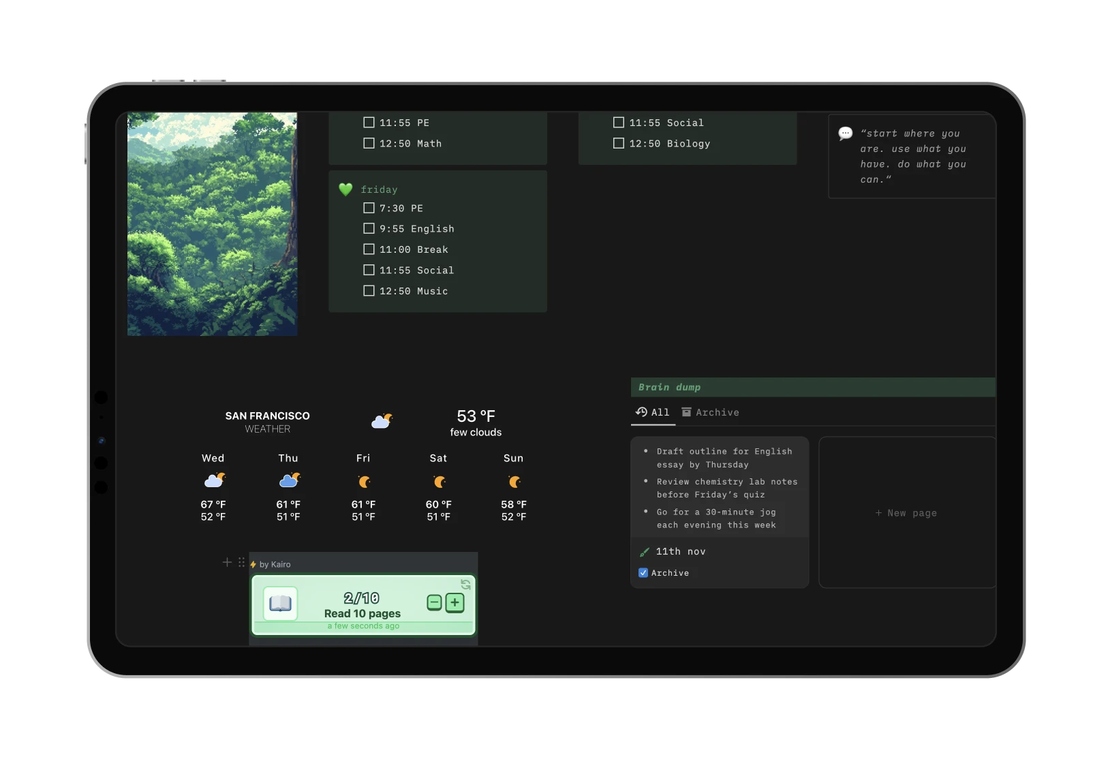Mark Friday 7:30 PE as done
Screen dimensions: 1108x757
(369, 208)
